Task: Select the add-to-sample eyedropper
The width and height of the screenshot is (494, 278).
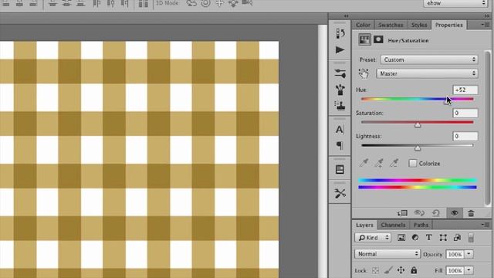Action: [x=379, y=163]
